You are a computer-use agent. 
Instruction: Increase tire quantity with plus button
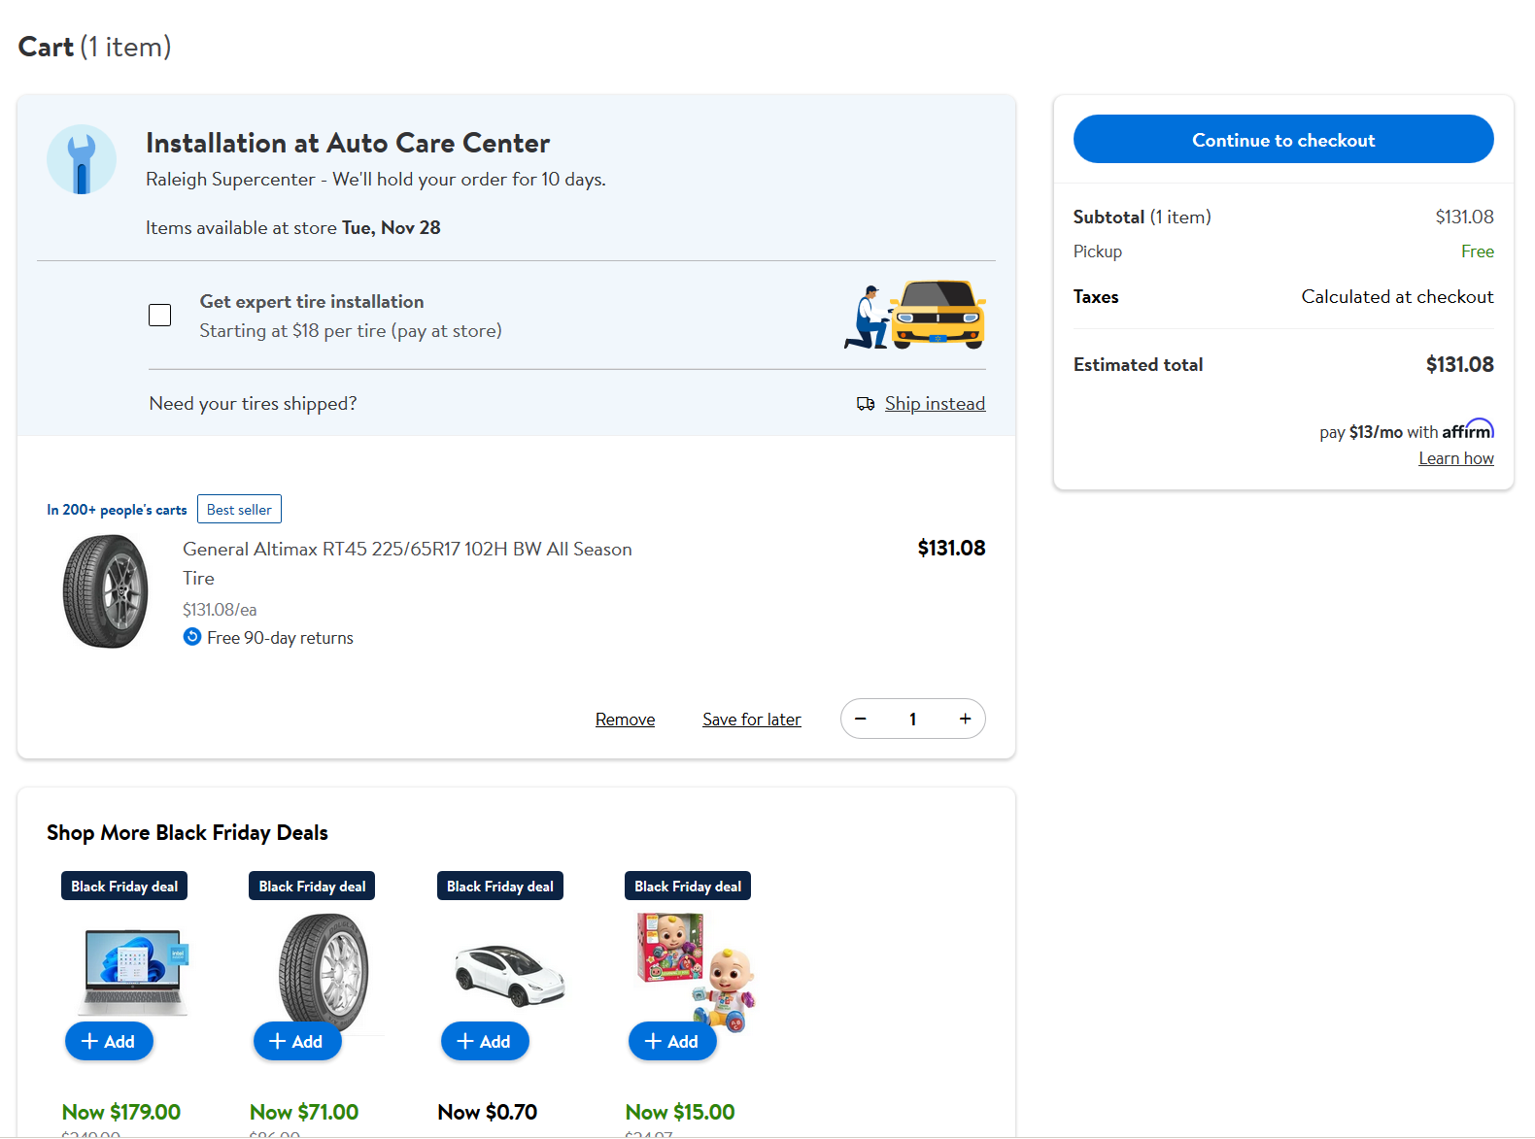[x=965, y=719]
